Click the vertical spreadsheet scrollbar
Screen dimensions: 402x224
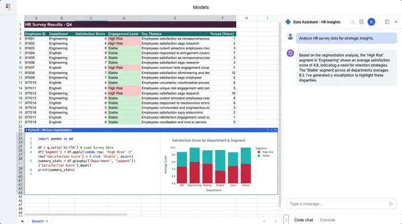pyautogui.click(x=280, y=115)
